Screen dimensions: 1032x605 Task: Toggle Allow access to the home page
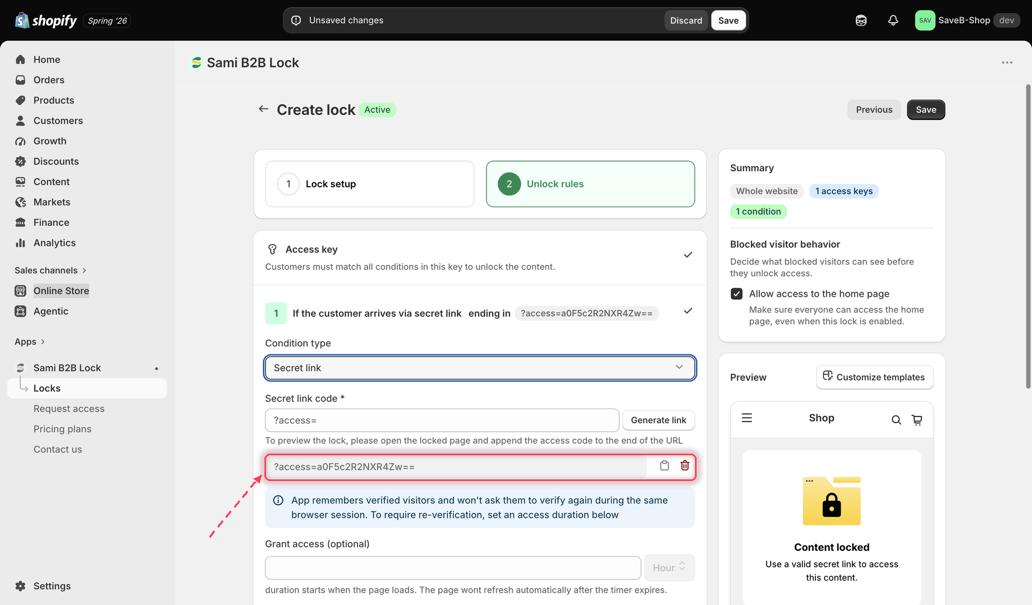[736, 294]
